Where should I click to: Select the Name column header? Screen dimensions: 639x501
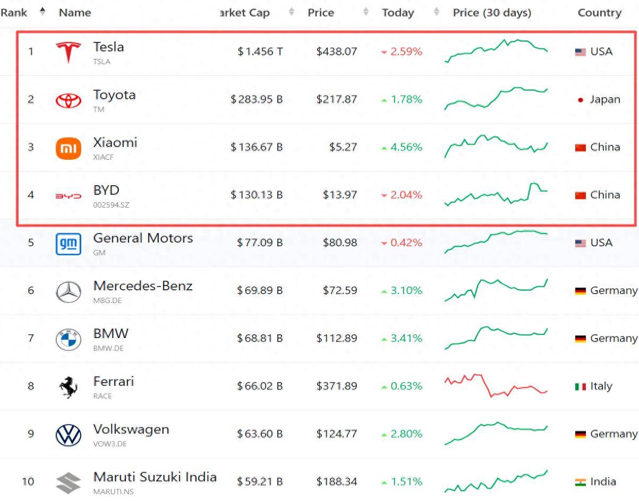point(74,13)
